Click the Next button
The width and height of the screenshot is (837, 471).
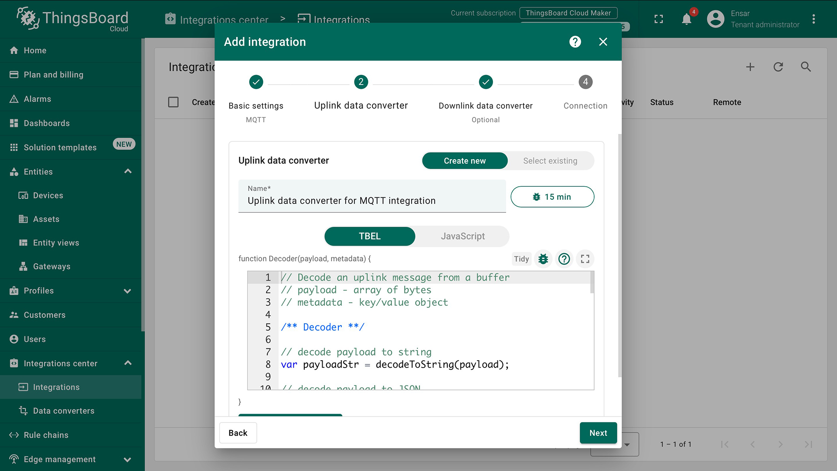pyautogui.click(x=598, y=433)
